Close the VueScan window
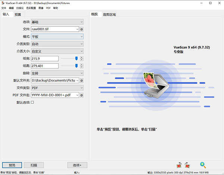This screenshot has width=224, height=175. (220, 3)
